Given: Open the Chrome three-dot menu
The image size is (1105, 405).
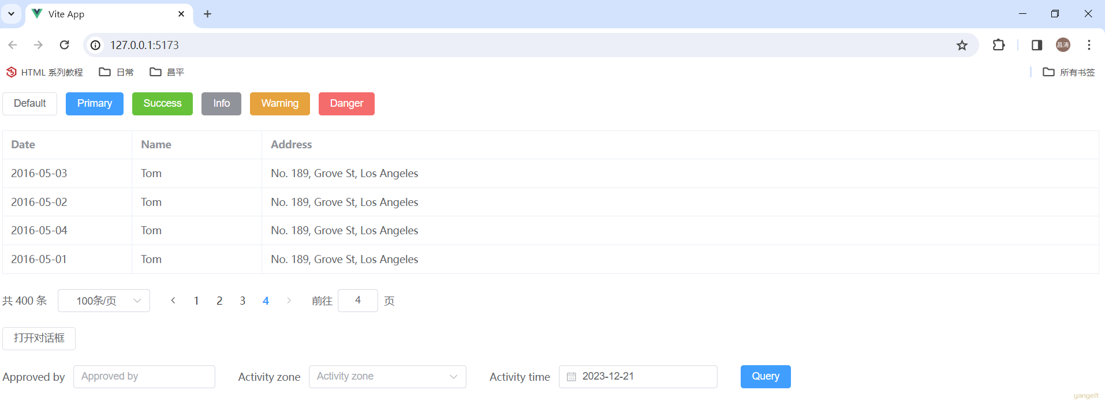Looking at the screenshot, I should (1089, 45).
